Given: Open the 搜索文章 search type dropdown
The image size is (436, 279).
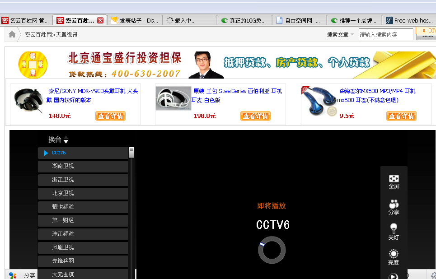Looking at the screenshot, I should tap(340, 35).
